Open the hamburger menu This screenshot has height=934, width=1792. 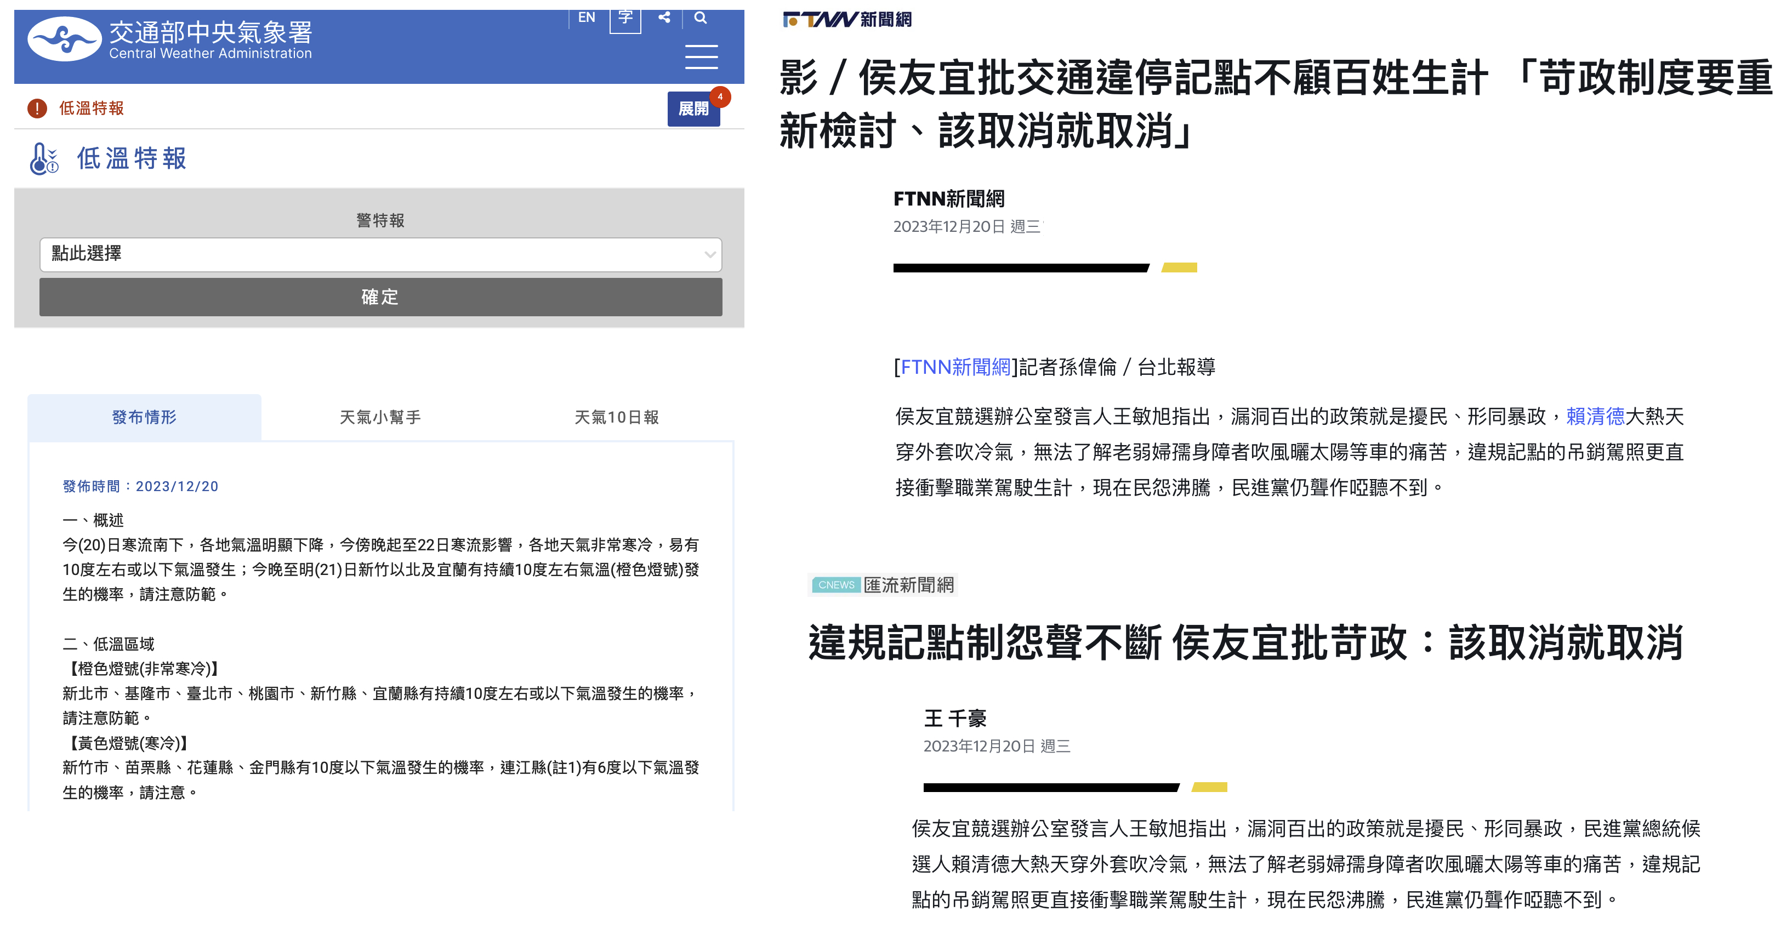click(x=701, y=57)
